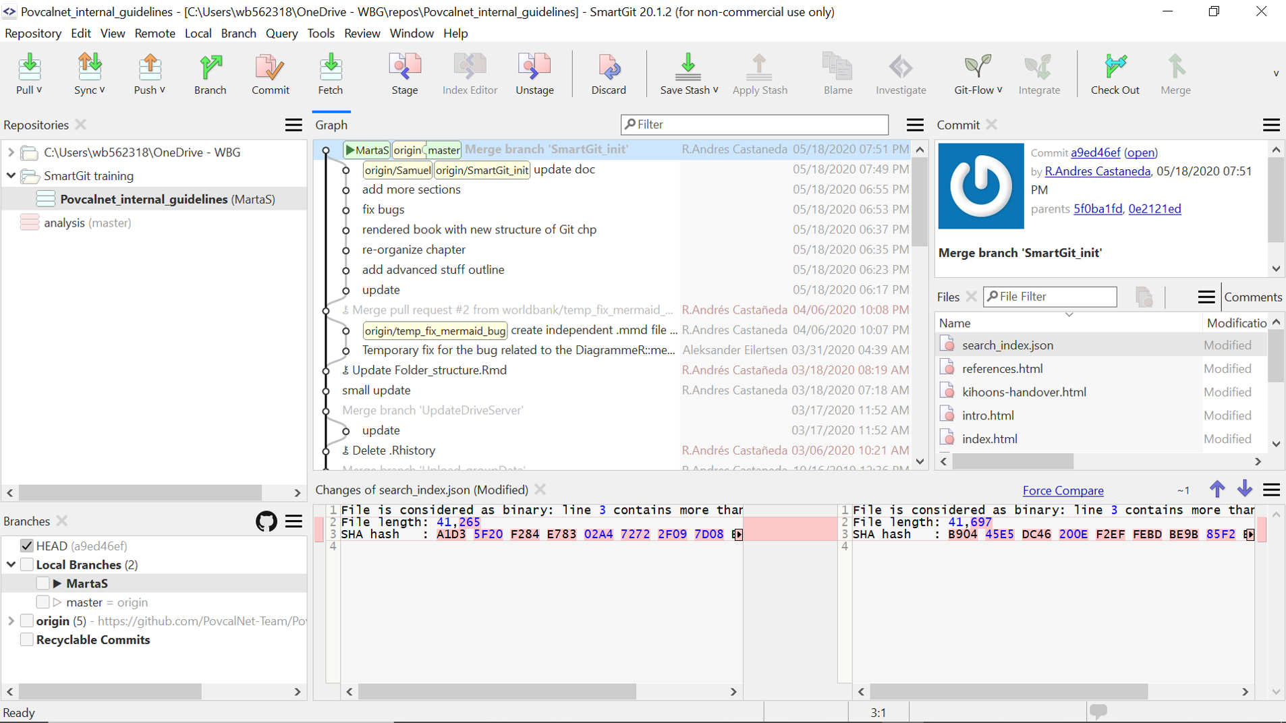Show more toolbar items chevron

(1276, 74)
